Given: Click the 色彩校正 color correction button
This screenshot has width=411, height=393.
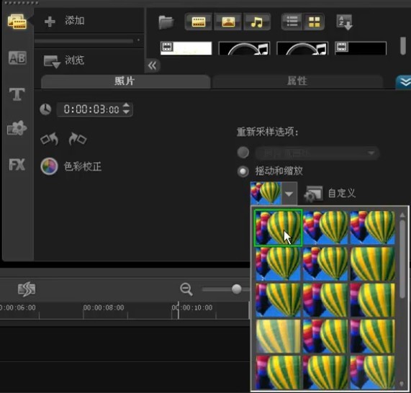Looking at the screenshot, I should [x=71, y=166].
